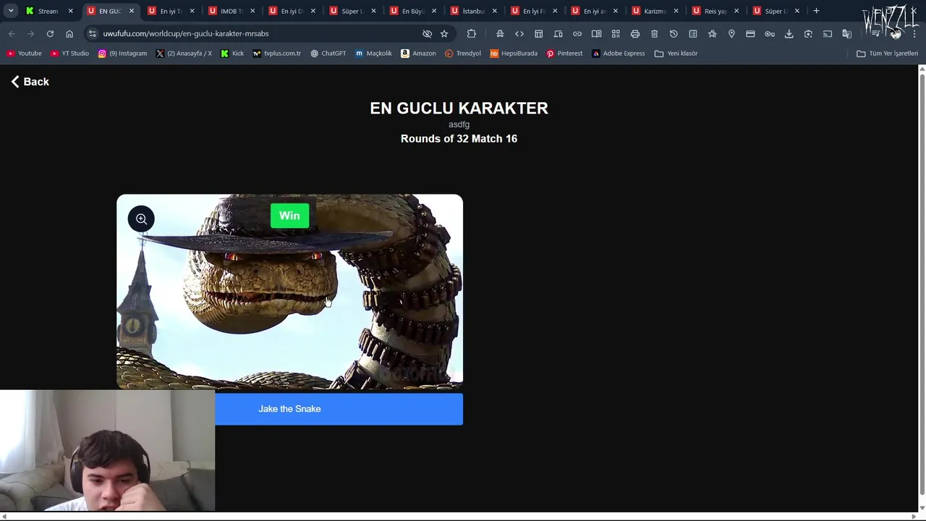The width and height of the screenshot is (926, 521).
Task: Close the Stream tab
Action: point(70,11)
